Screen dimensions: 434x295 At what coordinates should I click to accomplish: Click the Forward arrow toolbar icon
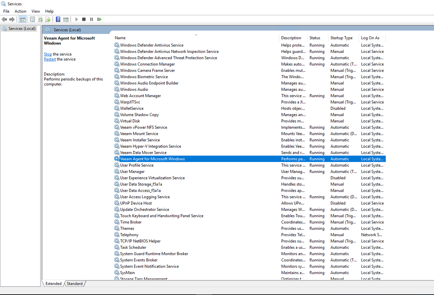click(12, 19)
